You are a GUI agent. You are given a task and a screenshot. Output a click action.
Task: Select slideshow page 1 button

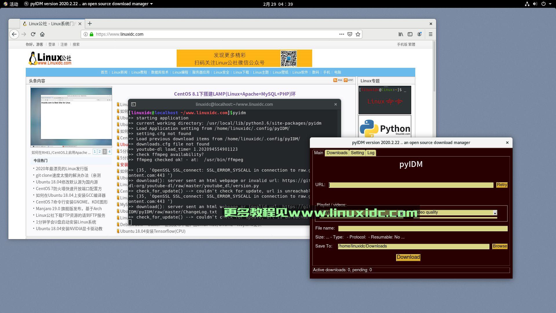point(95,152)
